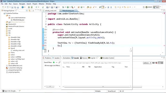Click the minus delete filter icon
The height and width of the screenshot is (93, 166).
point(57,62)
